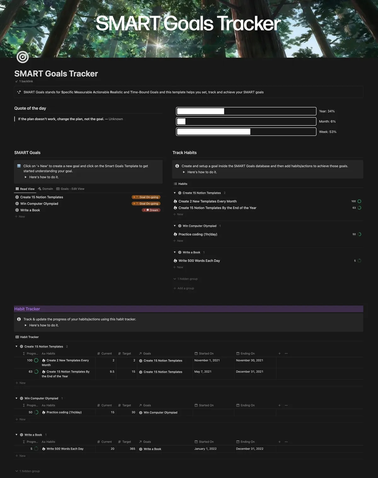Click the Year 34% progress bar

[x=246, y=111]
